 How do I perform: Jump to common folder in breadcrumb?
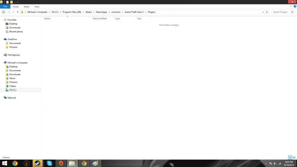116,12
